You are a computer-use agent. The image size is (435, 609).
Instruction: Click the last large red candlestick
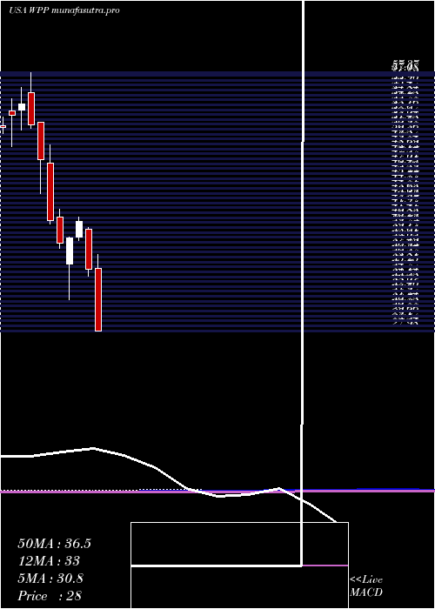98,299
